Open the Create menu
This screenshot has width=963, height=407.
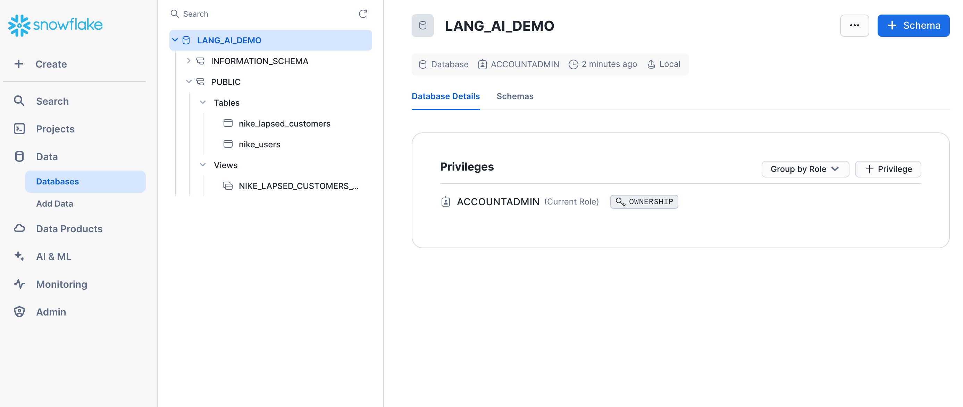[50, 64]
